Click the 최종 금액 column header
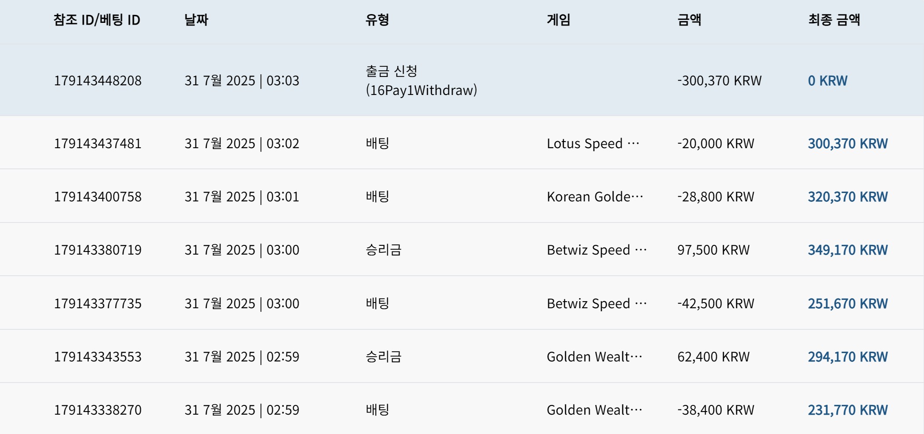924x434 pixels. (x=834, y=20)
